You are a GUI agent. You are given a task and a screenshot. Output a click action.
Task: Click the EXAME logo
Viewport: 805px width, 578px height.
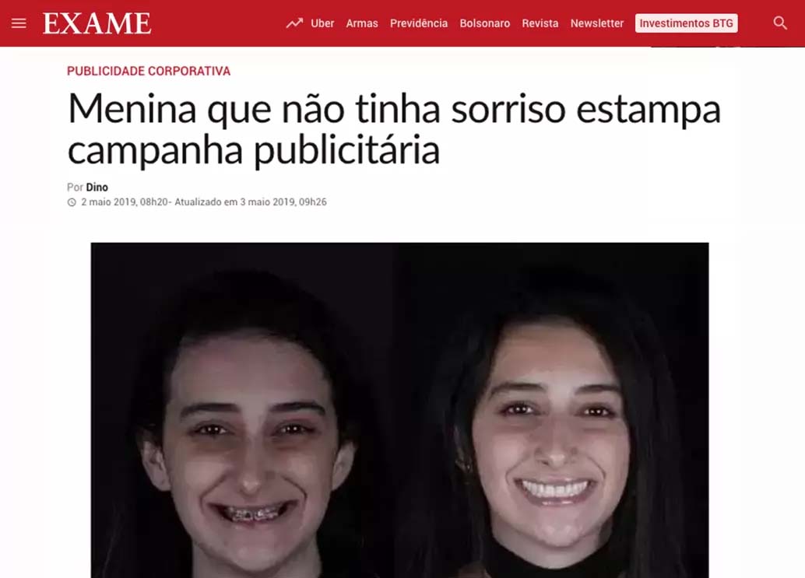pos(97,23)
